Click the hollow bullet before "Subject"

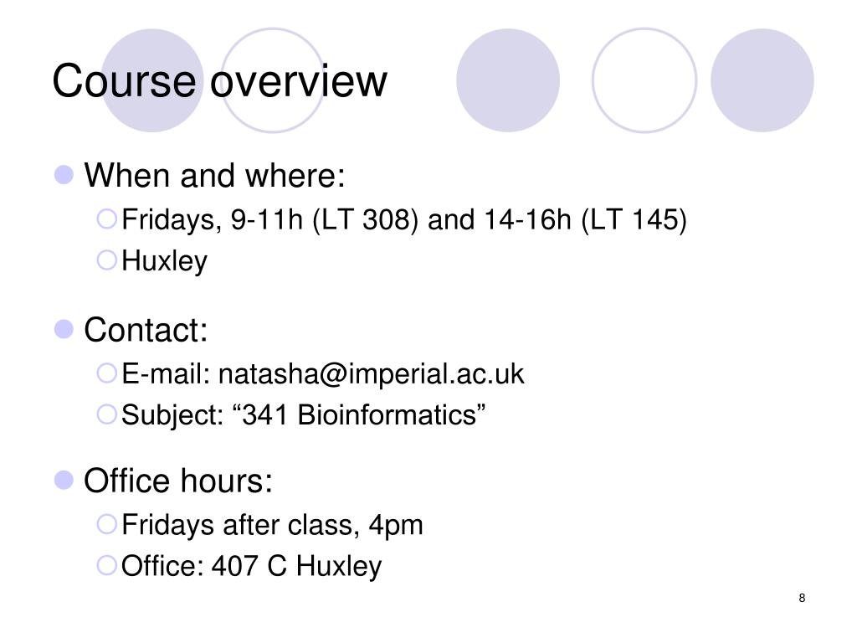coord(106,414)
